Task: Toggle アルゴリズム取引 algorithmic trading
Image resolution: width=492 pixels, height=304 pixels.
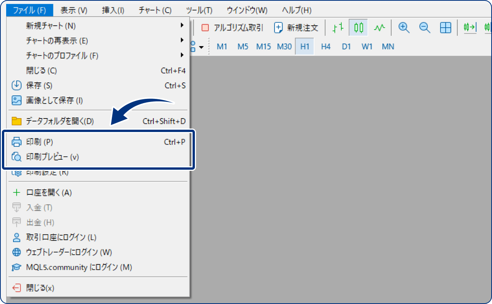Action: coord(233,28)
